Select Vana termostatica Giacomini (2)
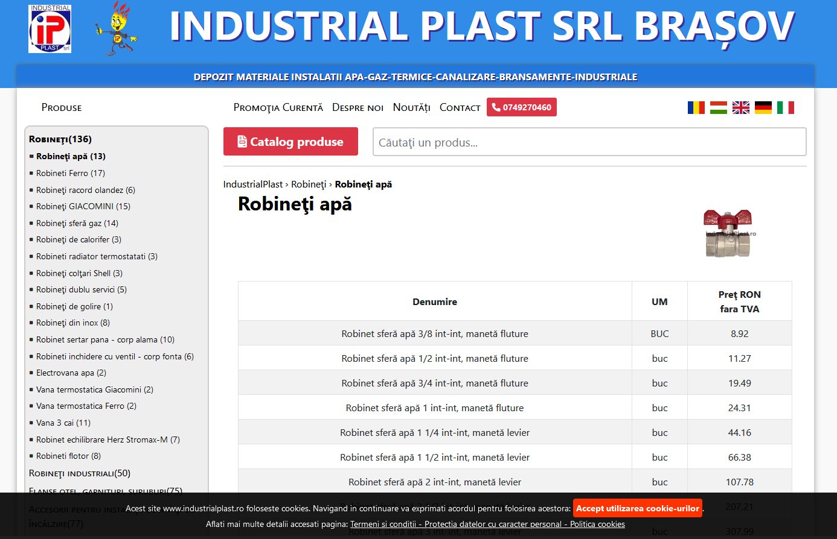This screenshot has width=837, height=539. 95,389
